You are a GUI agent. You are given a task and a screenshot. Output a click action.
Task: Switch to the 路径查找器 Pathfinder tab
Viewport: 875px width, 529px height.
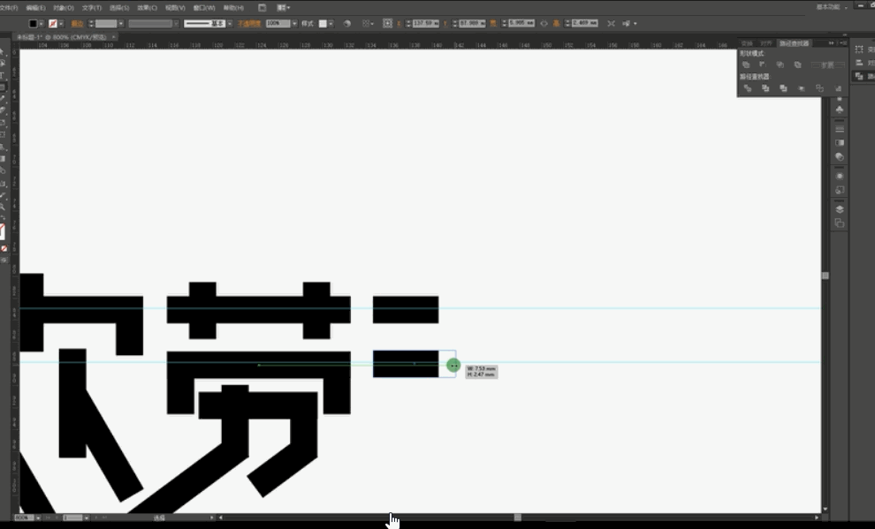click(x=794, y=43)
